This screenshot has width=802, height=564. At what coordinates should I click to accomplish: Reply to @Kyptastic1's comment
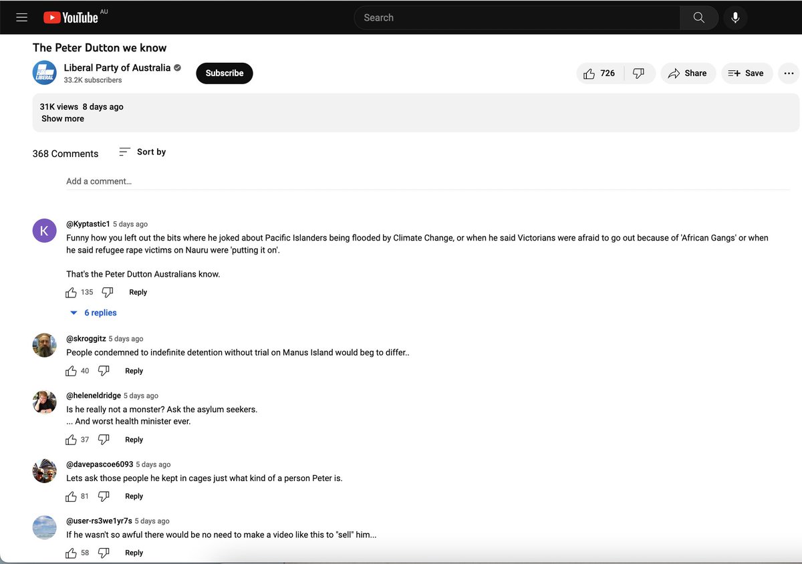pos(138,293)
